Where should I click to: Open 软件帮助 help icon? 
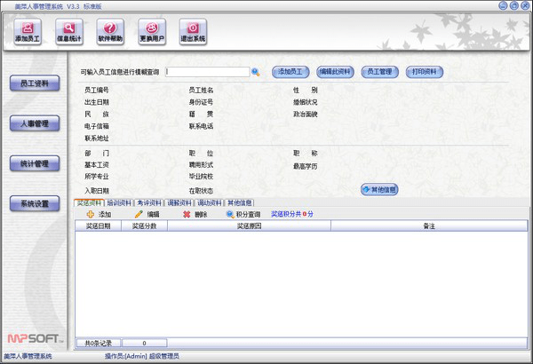(x=110, y=31)
